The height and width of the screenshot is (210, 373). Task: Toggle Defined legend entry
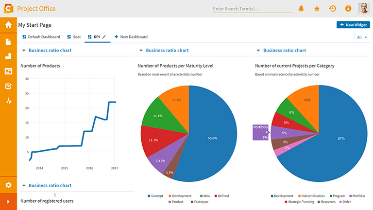(x=221, y=196)
